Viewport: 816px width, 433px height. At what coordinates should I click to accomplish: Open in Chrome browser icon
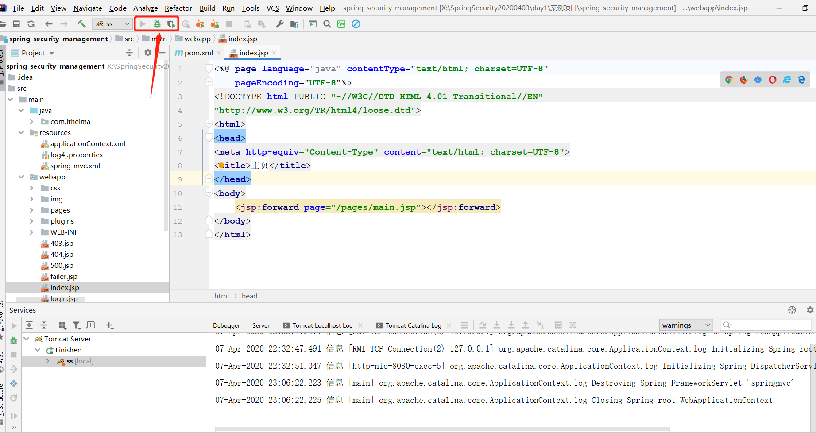point(729,80)
